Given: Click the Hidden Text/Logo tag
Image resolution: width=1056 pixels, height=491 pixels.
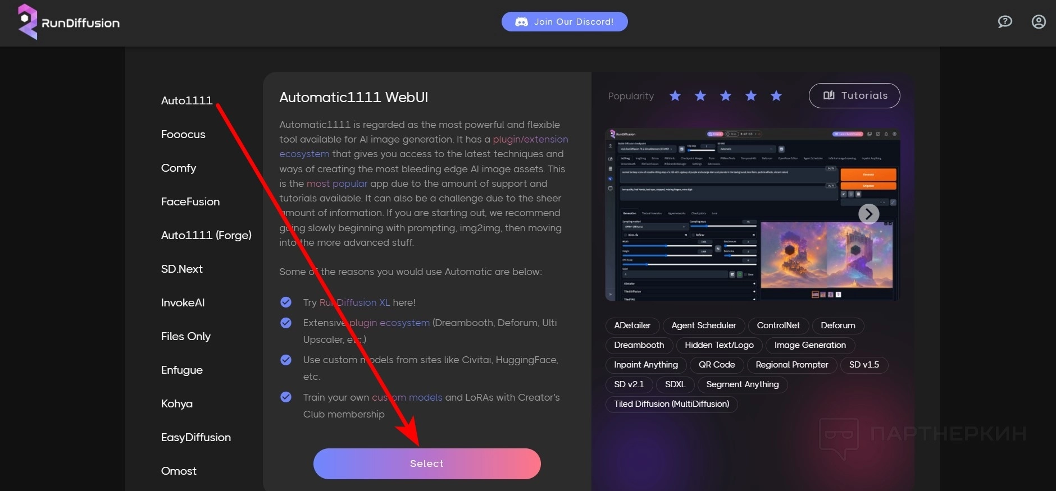Looking at the screenshot, I should 720,345.
